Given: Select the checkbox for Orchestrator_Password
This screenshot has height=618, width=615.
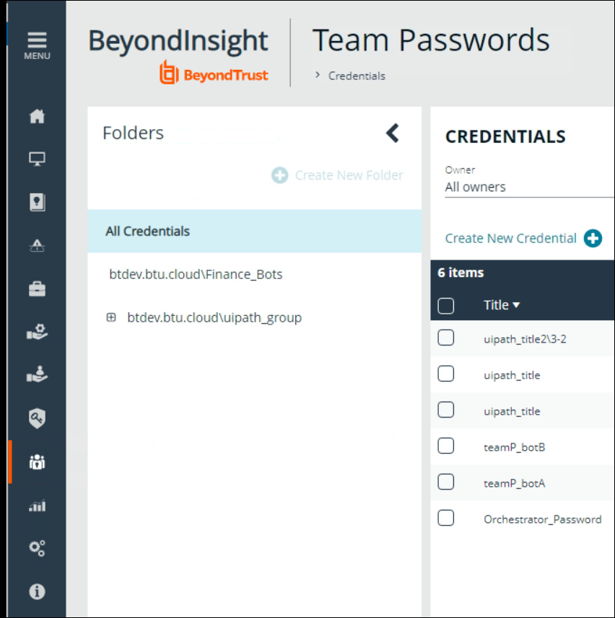Looking at the screenshot, I should point(445,518).
